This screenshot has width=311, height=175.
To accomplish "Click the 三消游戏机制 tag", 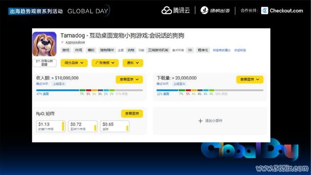I will click(x=158, y=50).
